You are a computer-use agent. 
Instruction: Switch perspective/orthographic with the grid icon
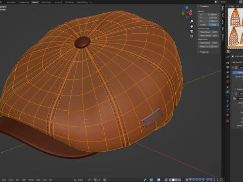pyautogui.click(x=191, y=36)
